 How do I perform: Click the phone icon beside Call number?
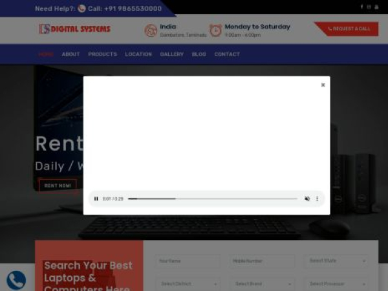click(x=81, y=8)
